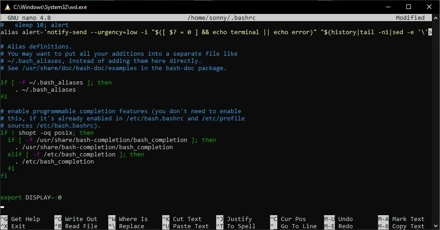Screen dimensions: 440x230
Task: Click the scrollbar down arrow
Action: pos(436,226)
